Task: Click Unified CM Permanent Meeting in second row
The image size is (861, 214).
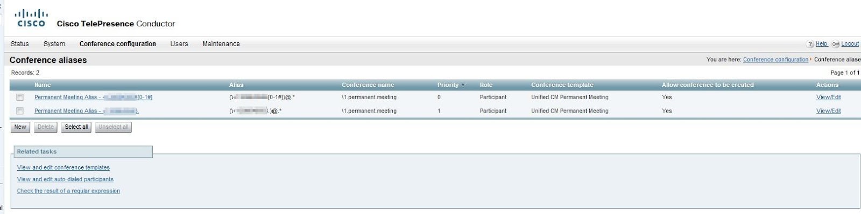Action: 570,111
